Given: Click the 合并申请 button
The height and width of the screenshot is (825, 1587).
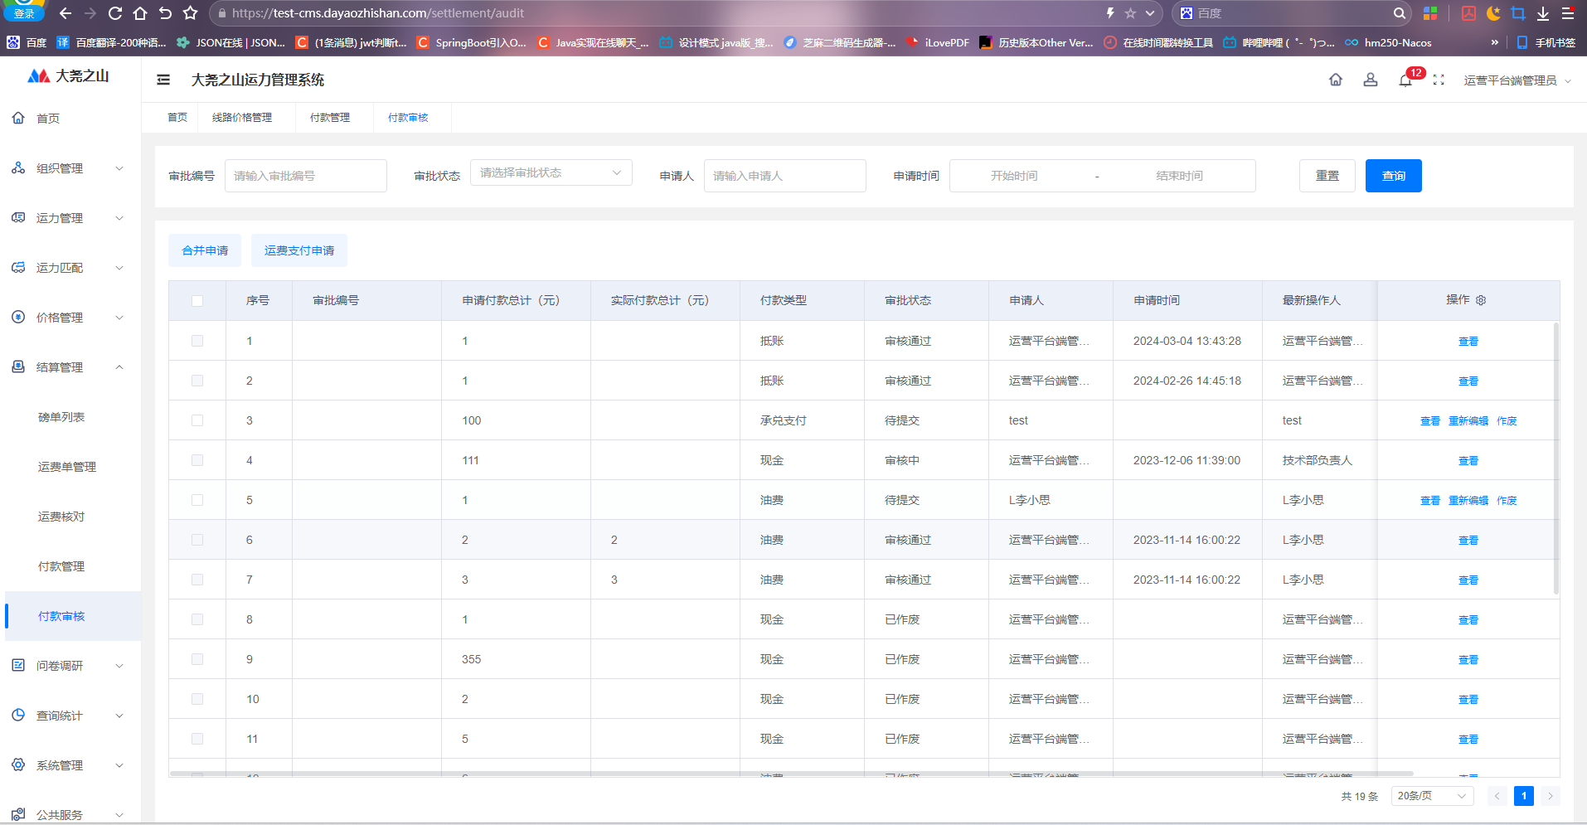Looking at the screenshot, I should tap(205, 250).
